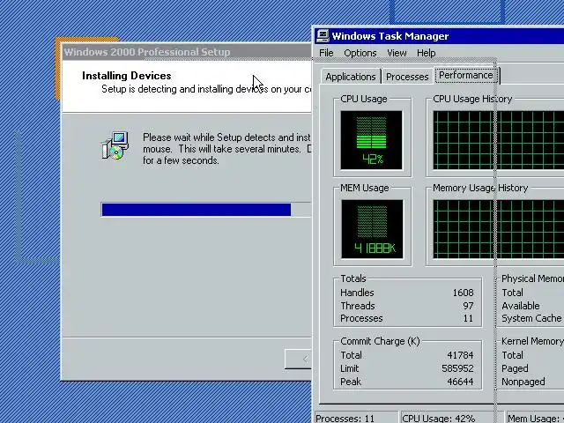The width and height of the screenshot is (564, 423).
Task: Open the File menu in Task Manager
Action: point(326,53)
